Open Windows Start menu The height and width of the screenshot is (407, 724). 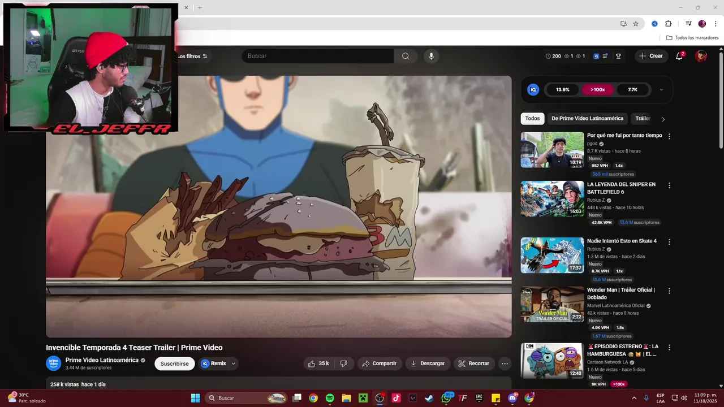[x=195, y=398]
